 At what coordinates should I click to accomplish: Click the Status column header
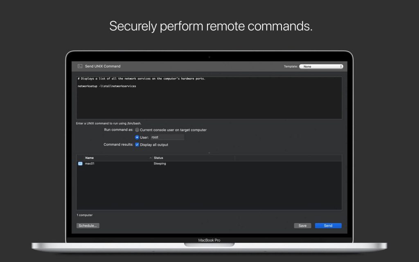tap(159, 158)
